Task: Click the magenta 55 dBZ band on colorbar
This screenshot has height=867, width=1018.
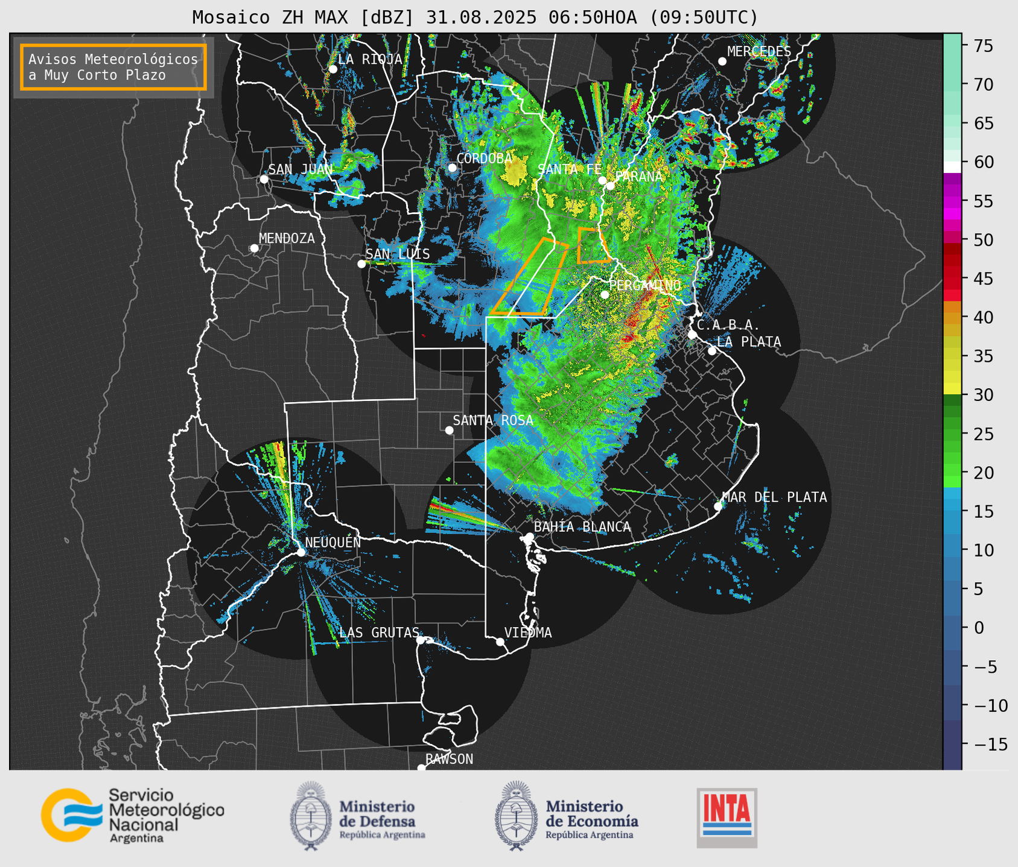Action: click(952, 201)
